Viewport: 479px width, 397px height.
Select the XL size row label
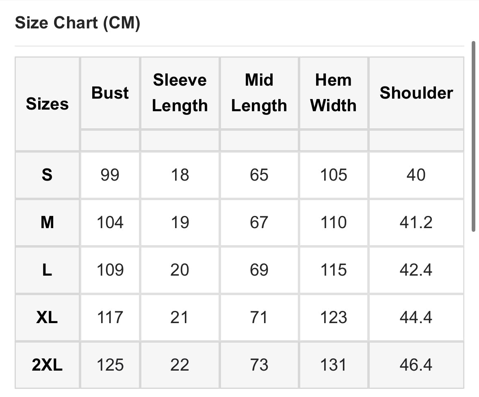(x=47, y=317)
